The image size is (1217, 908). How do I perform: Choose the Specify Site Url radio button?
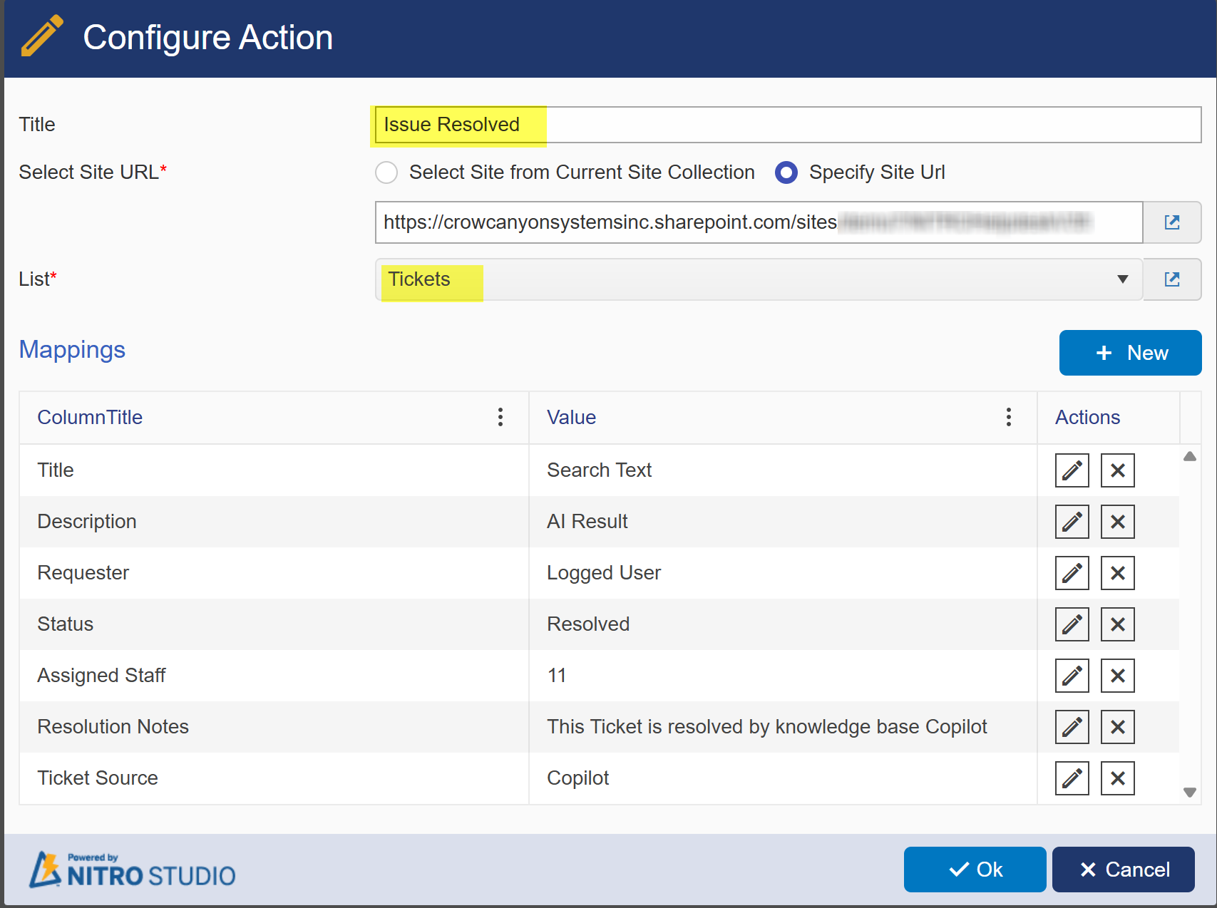[786, 172]
